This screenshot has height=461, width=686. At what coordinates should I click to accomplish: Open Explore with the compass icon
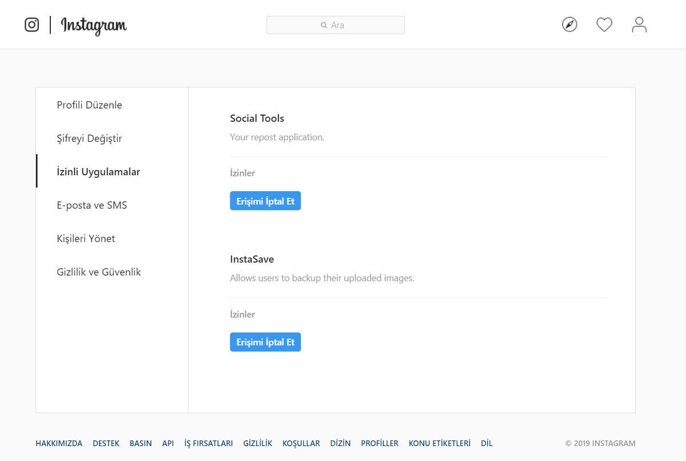point(569,24)
